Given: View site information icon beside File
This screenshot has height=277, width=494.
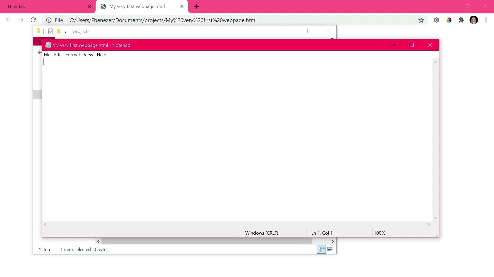Looking at the screenshot, I should point(49,20).
